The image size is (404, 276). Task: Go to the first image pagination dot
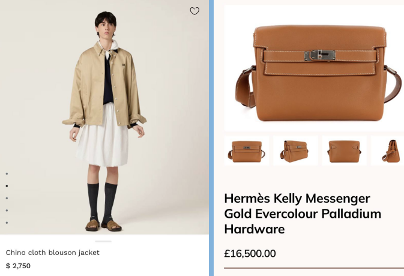pyautogui.click(x=7, y=174)
